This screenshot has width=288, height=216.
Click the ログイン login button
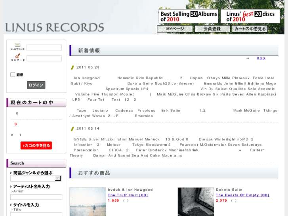click(36, 85)
